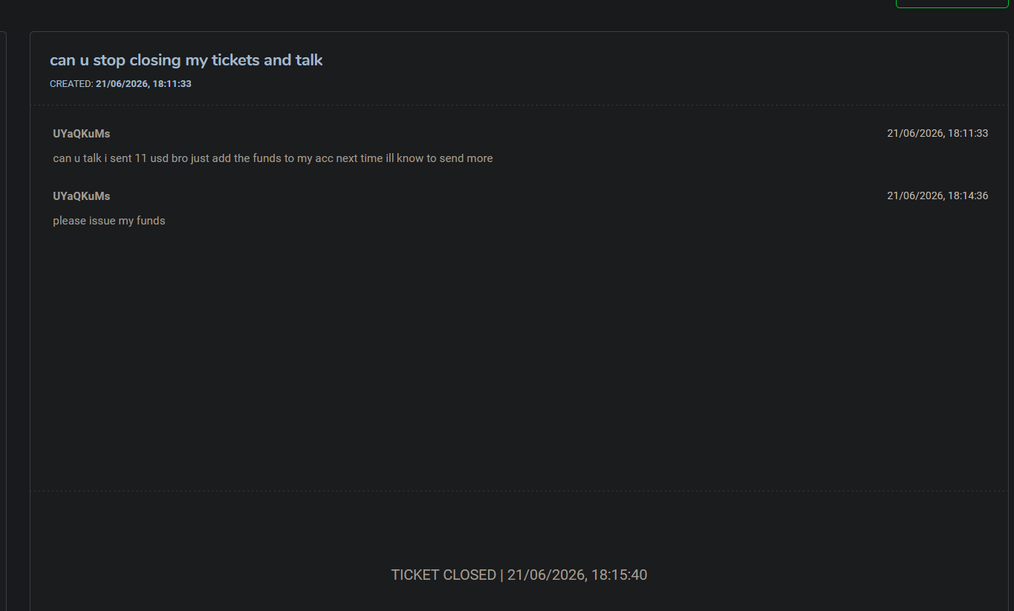
Task: Click the word "funds" in the second message
Action: pos(151,221)
